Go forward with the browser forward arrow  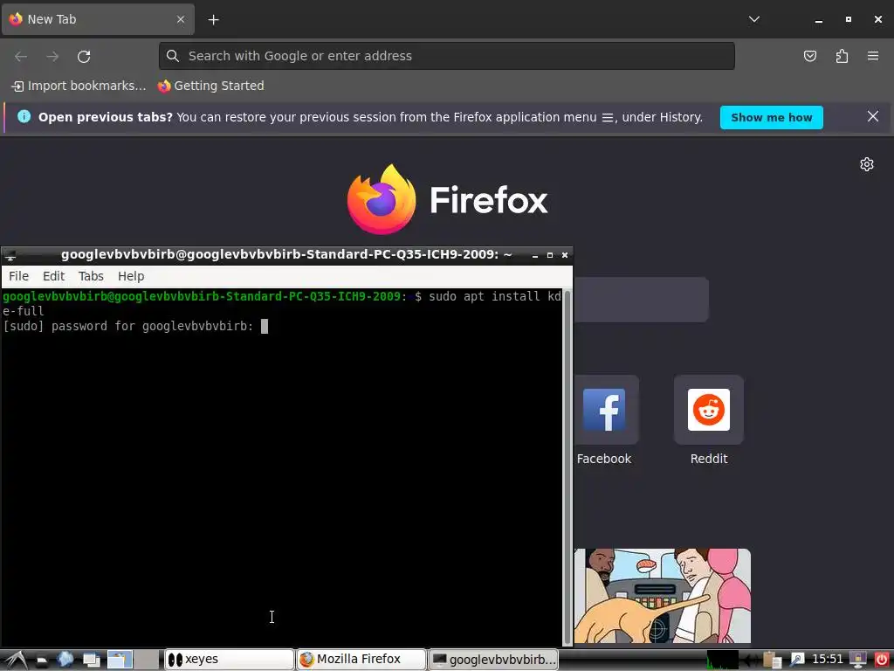52,56
